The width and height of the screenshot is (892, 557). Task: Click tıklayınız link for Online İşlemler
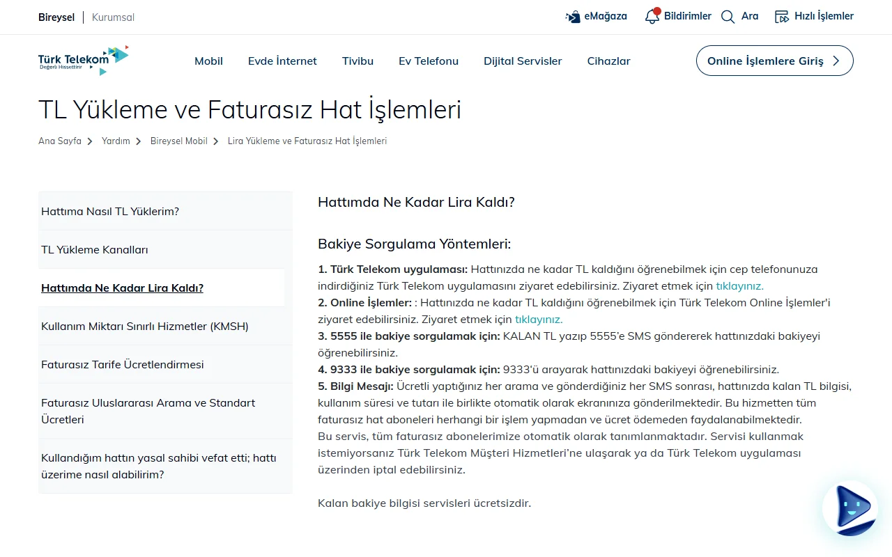(x=539, y=319)
